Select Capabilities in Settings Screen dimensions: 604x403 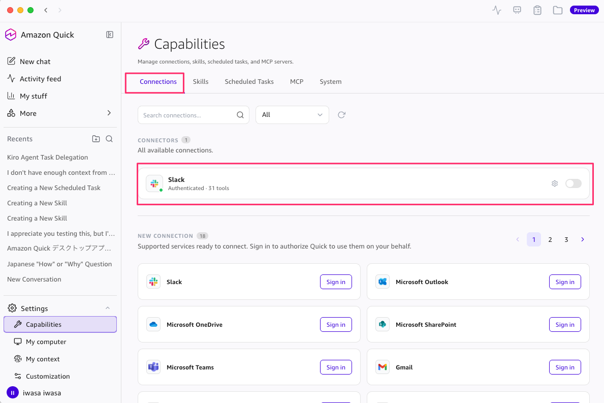[x=60, y=324]
